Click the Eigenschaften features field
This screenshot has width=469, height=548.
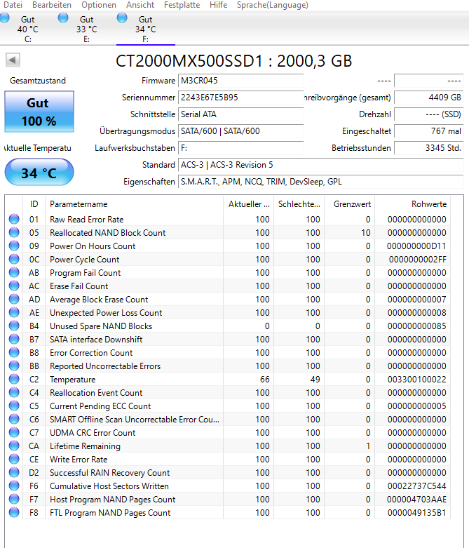click(x=320, y=182)
